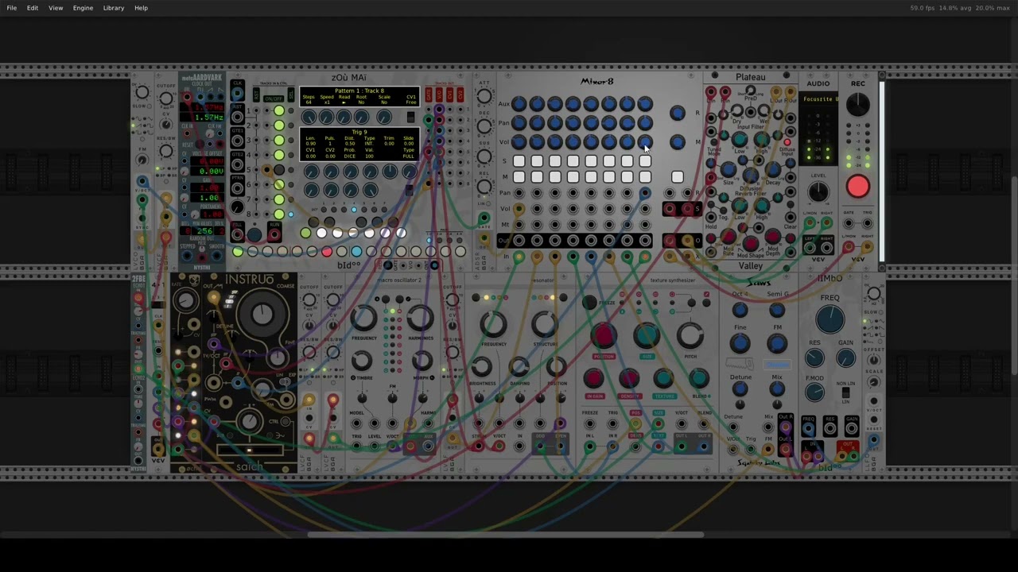Toggle the master mute on Mixer-8
Image resolution: width=1018 pixels, height=572 pixels.
point(677,177)
